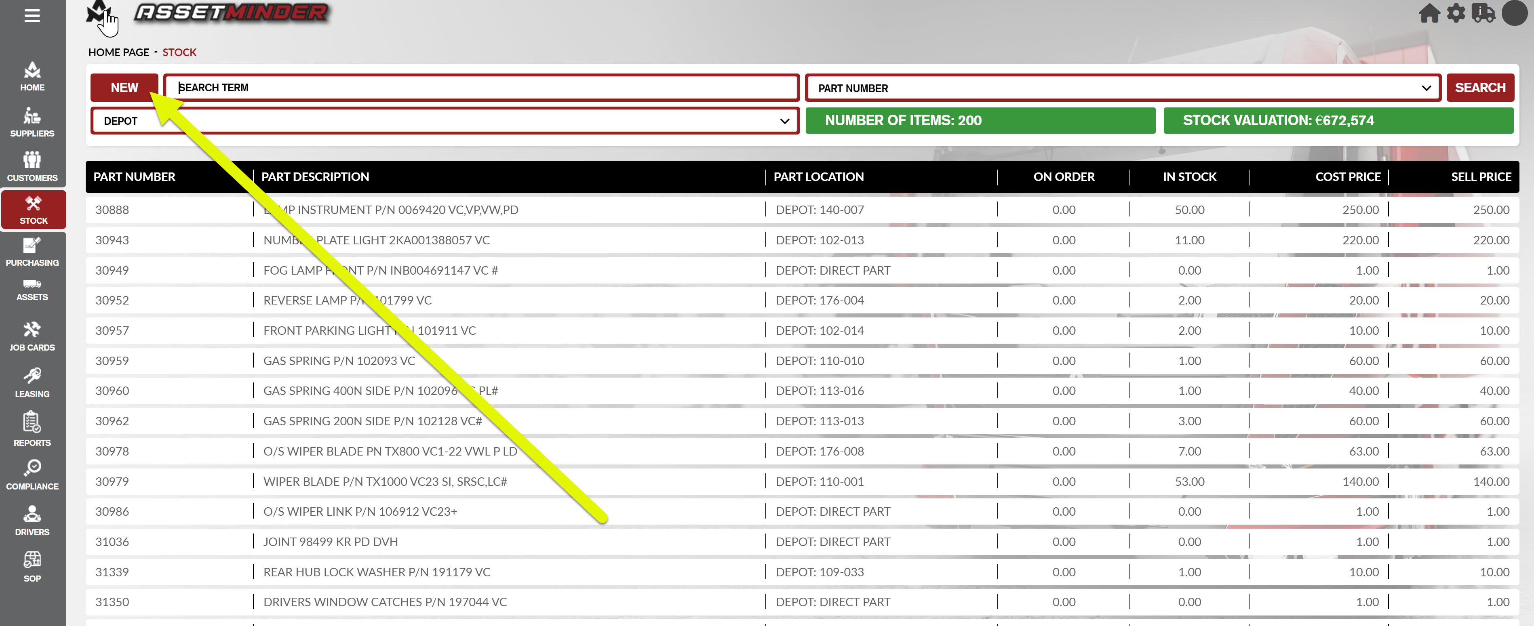Screen dimensions: 1534x626
Task: Click the AssetMinder logo
Action: pyautogui.click(x=231, y=12)
